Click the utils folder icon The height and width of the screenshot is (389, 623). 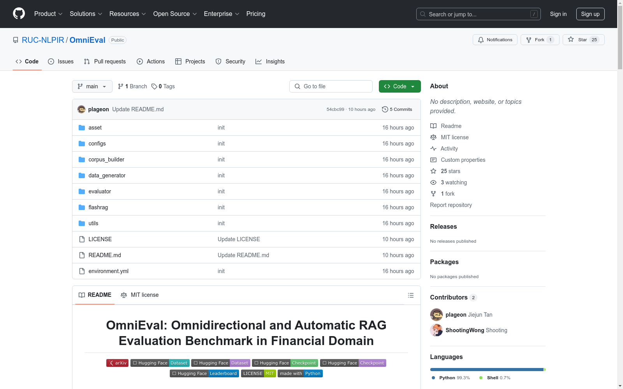point(82,223)
